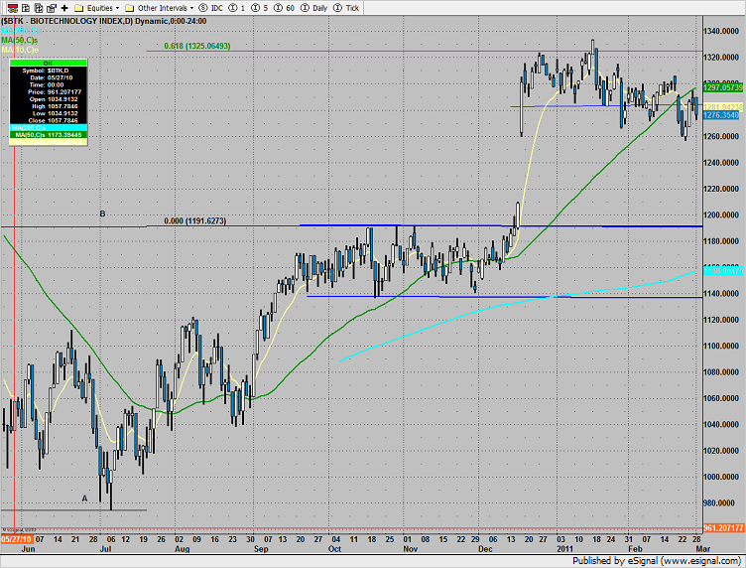
Task: Click the Published by eSignal footer text
Action: [x=656, y=561]
